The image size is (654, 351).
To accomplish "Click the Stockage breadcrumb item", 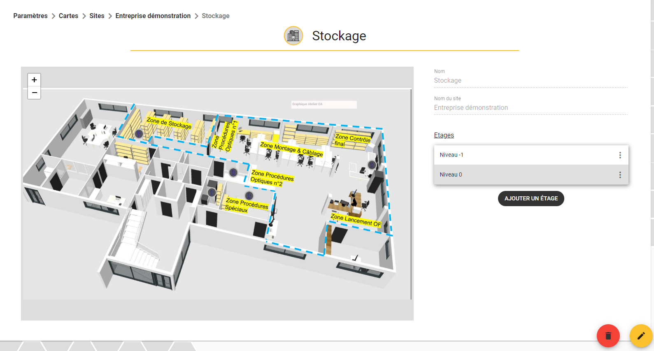I will (216, 16).
